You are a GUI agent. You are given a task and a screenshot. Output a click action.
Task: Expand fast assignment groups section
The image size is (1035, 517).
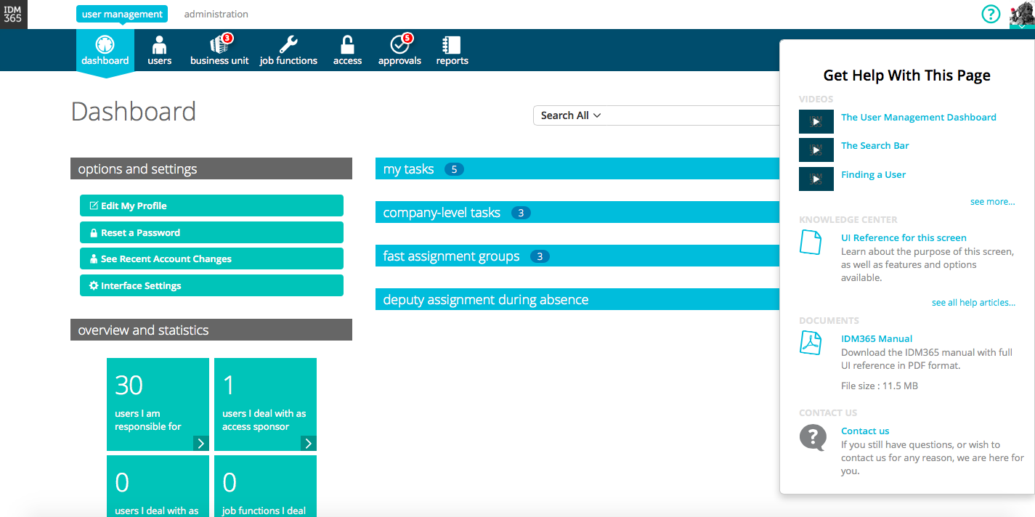click(577, 256)
